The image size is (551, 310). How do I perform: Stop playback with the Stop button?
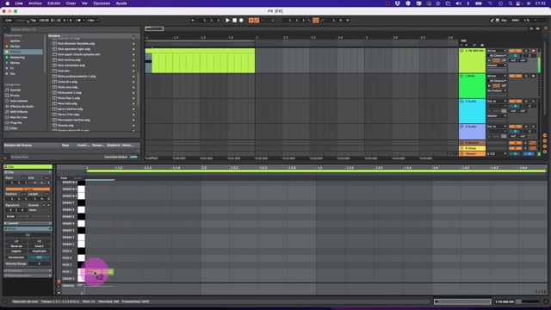[x=234, y=21]
